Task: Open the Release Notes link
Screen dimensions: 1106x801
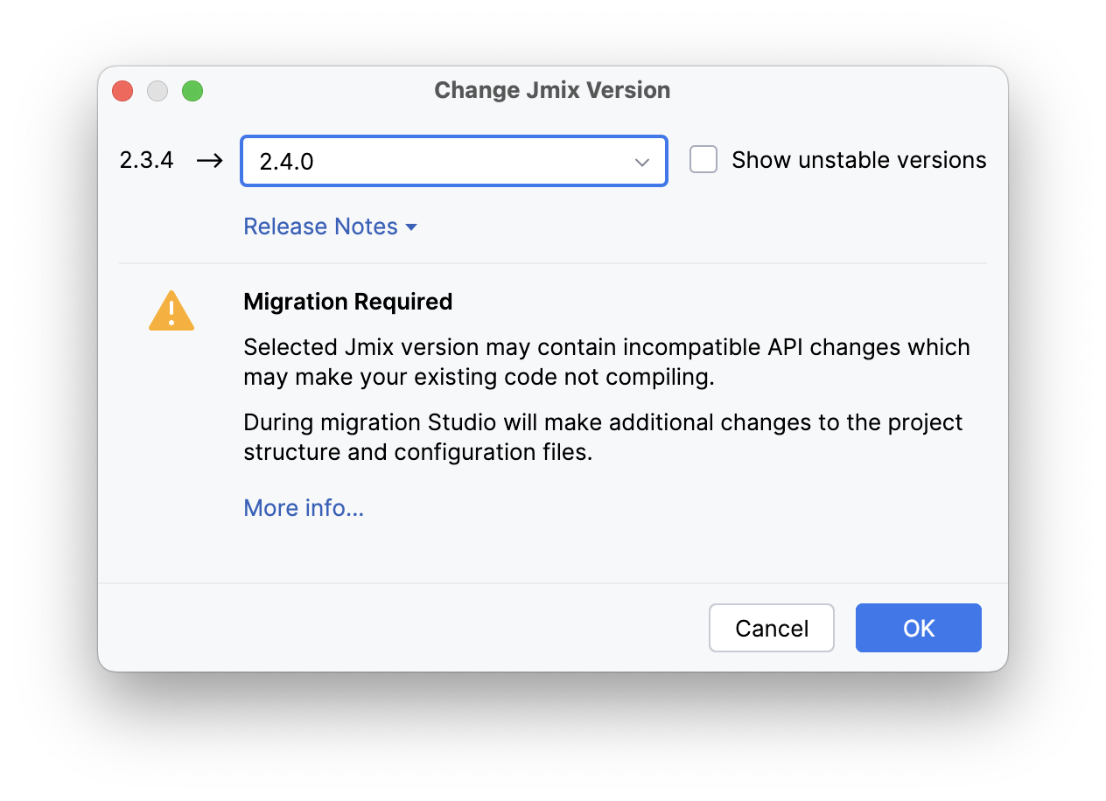Action: (x=320, y=226)
